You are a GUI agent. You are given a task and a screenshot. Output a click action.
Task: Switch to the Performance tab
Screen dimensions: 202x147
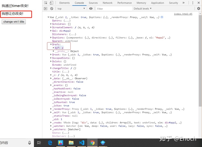(x=125, y=3)
